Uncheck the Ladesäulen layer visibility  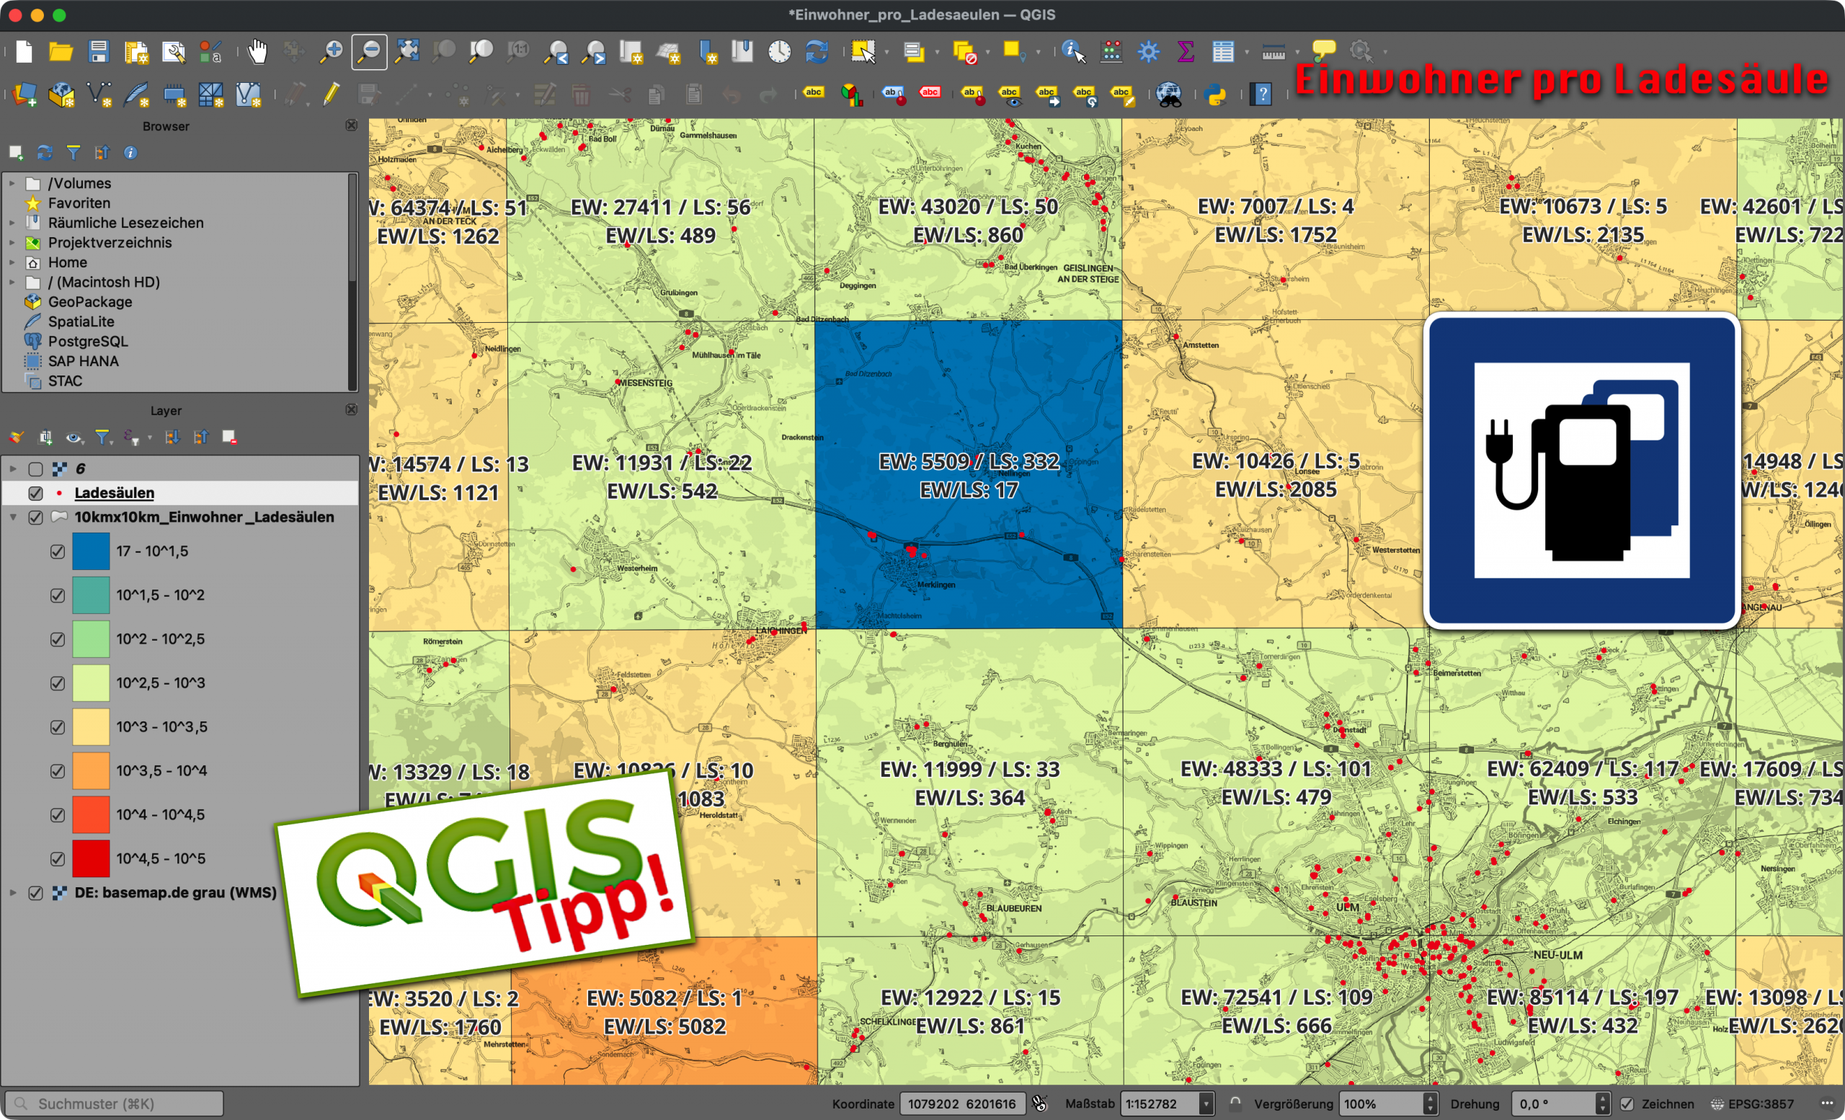tap(35, 494)
